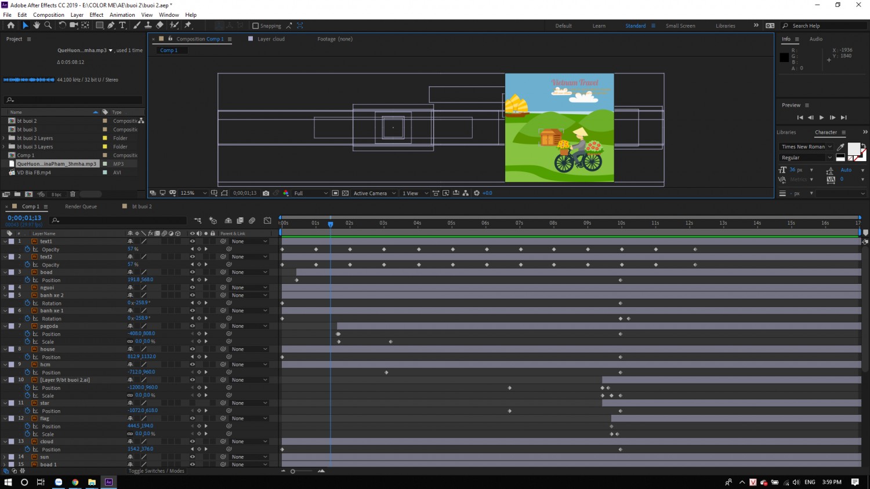
Task: Select the Pen tool
Action: click(x=111, y=25)
